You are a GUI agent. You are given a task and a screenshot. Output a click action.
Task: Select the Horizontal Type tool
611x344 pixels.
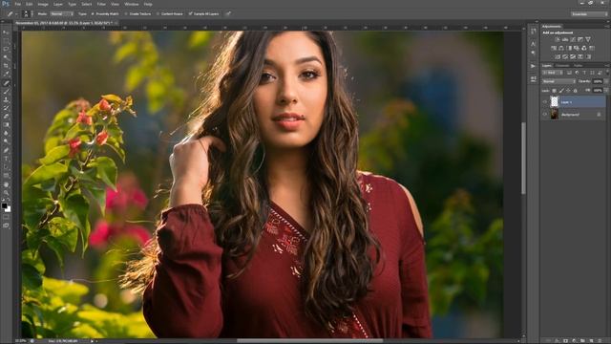coord(6,159)
